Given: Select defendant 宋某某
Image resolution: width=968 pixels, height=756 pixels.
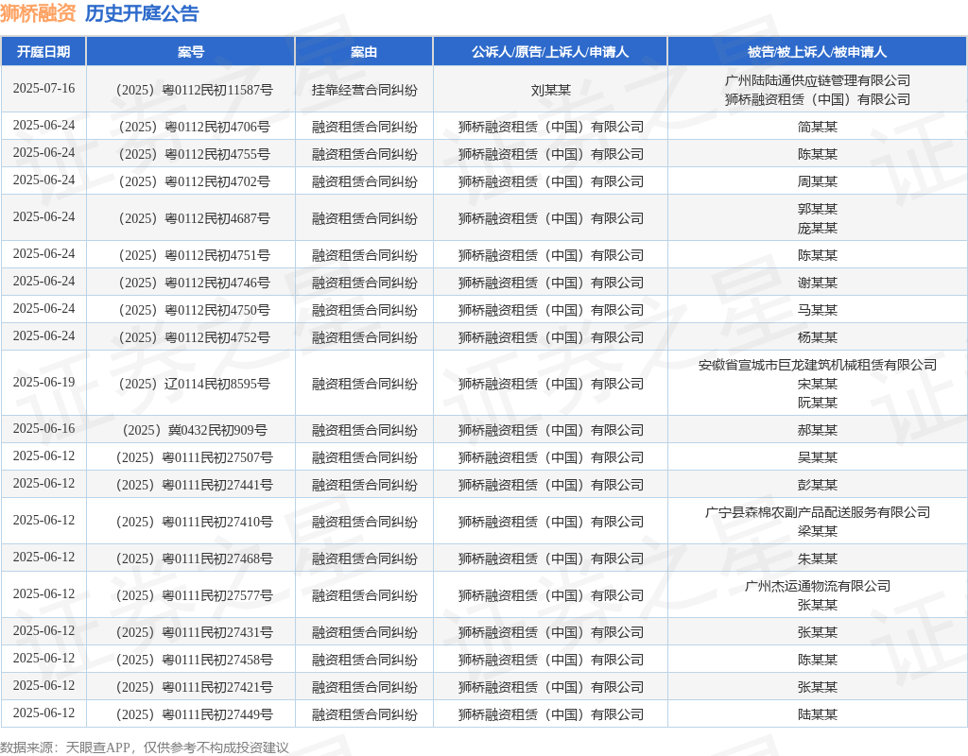Looking at the screenshot, I should click(818, 384).
